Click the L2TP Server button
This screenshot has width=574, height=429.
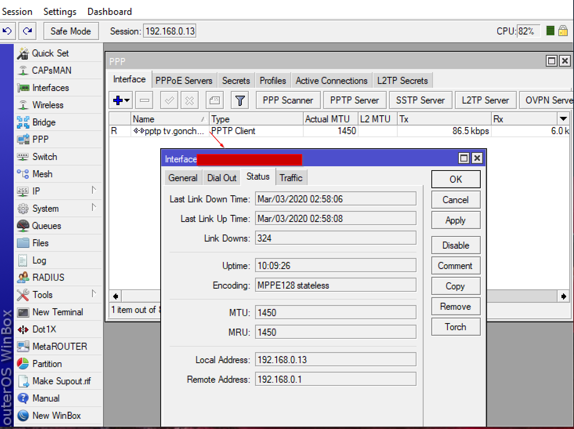click(485, 100)
